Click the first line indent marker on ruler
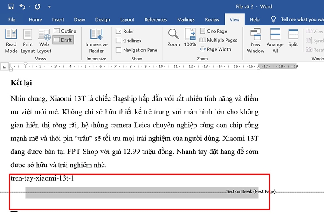The width and height of the screenshot is (324, 216). pos(25,65)
